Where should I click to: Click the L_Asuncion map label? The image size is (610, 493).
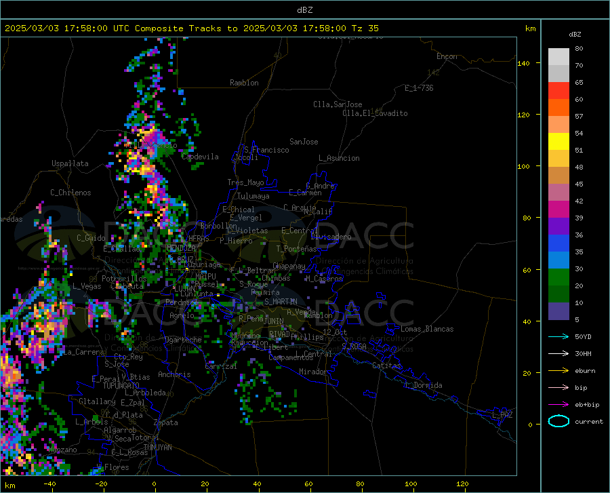click(339, 158)
